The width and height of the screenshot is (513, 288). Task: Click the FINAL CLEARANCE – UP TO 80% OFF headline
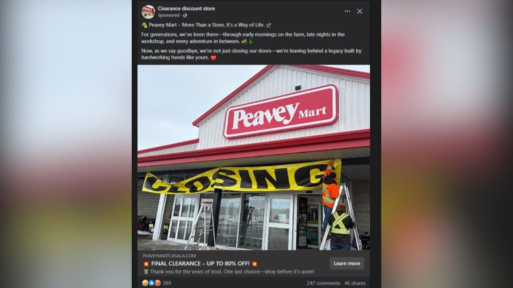[200, 263]
